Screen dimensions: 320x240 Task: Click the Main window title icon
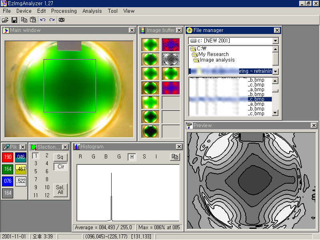point(6,30)
